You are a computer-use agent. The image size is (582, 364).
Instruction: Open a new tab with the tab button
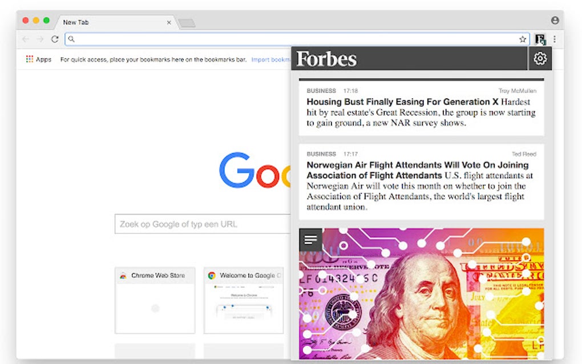[187, 23]
